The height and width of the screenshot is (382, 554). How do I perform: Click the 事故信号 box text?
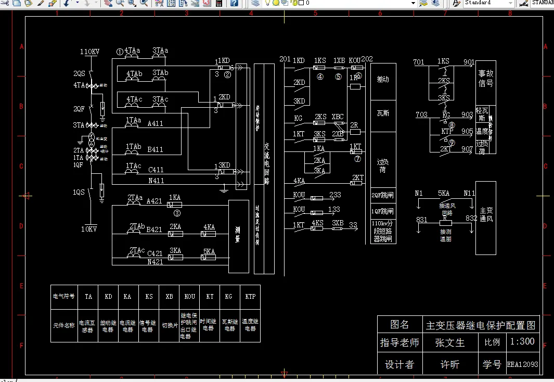click(x=486, y=79)
